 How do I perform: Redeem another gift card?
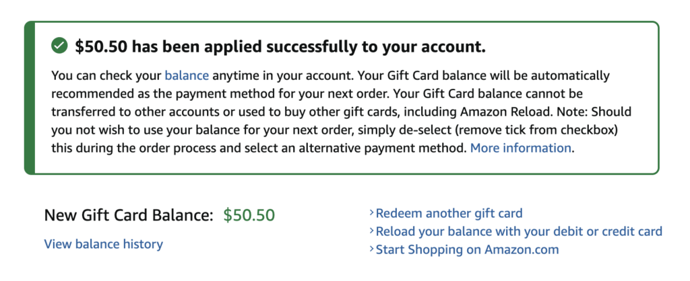tap(449, 214)
